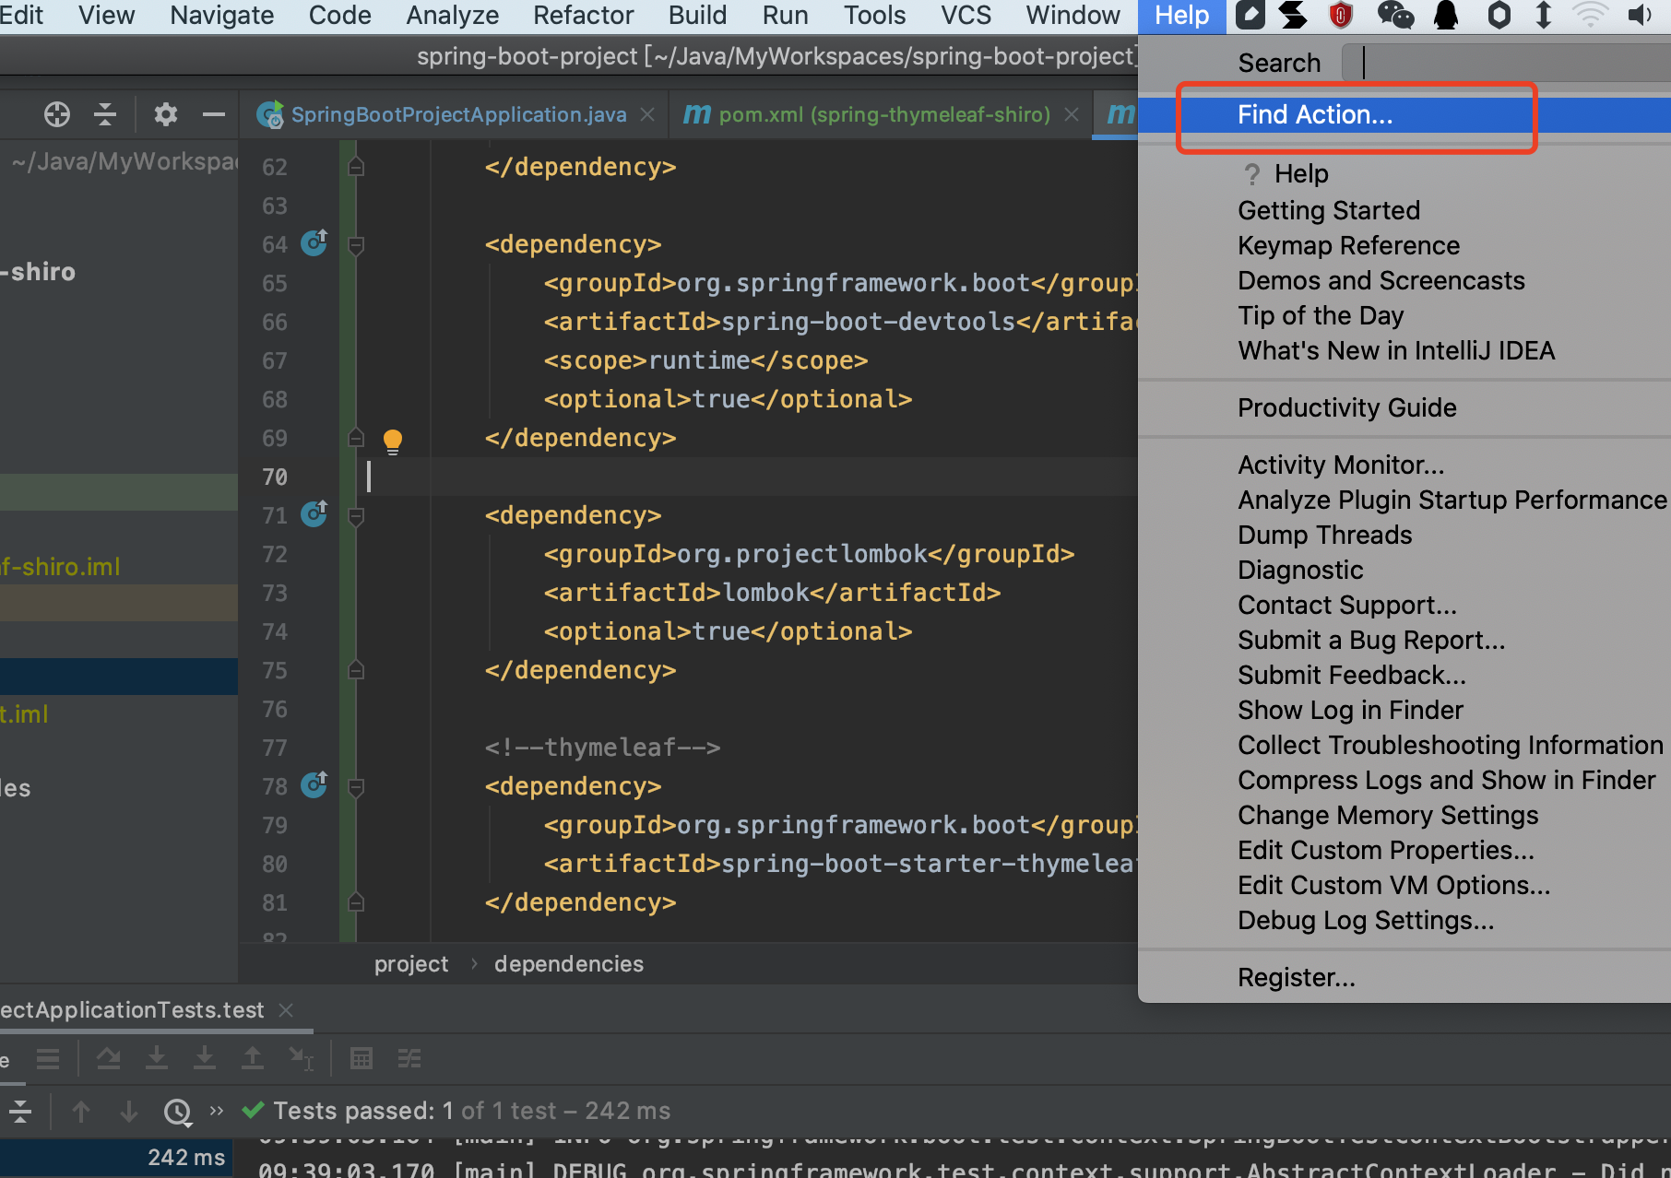Hide the Project panel with the minus icon
Screen dimensions: 1671x1178
[214, 114]
